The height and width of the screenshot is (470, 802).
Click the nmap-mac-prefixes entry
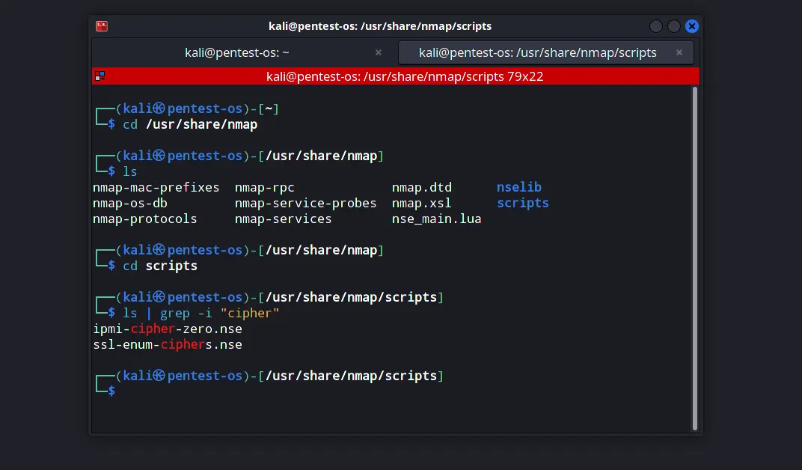tap(156, 187)
